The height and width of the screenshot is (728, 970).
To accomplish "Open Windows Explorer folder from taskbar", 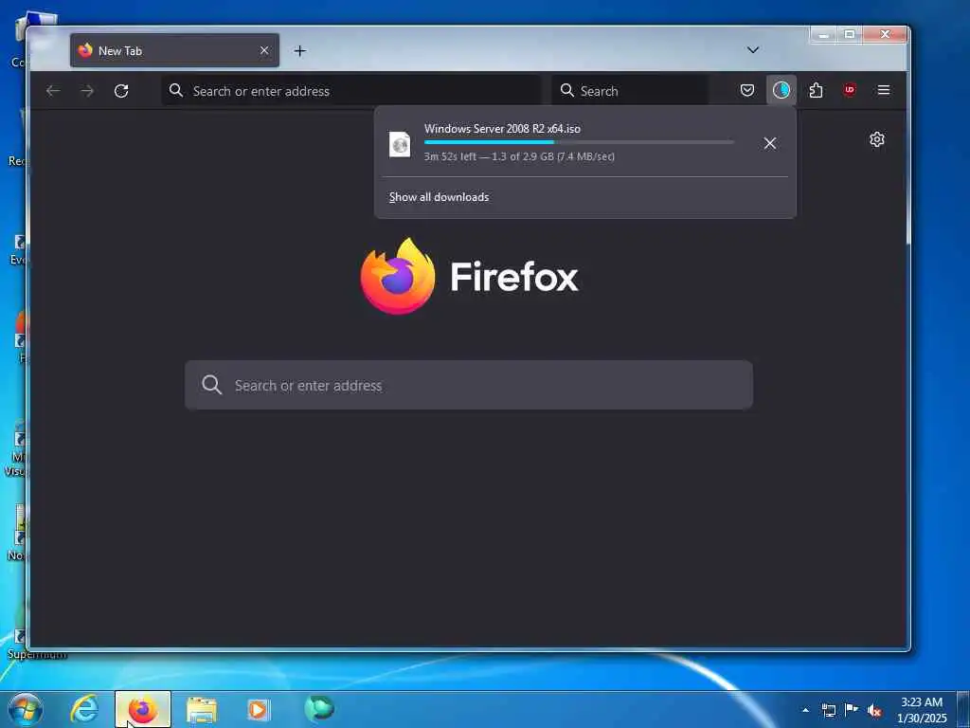I will (x=202, y=709).
